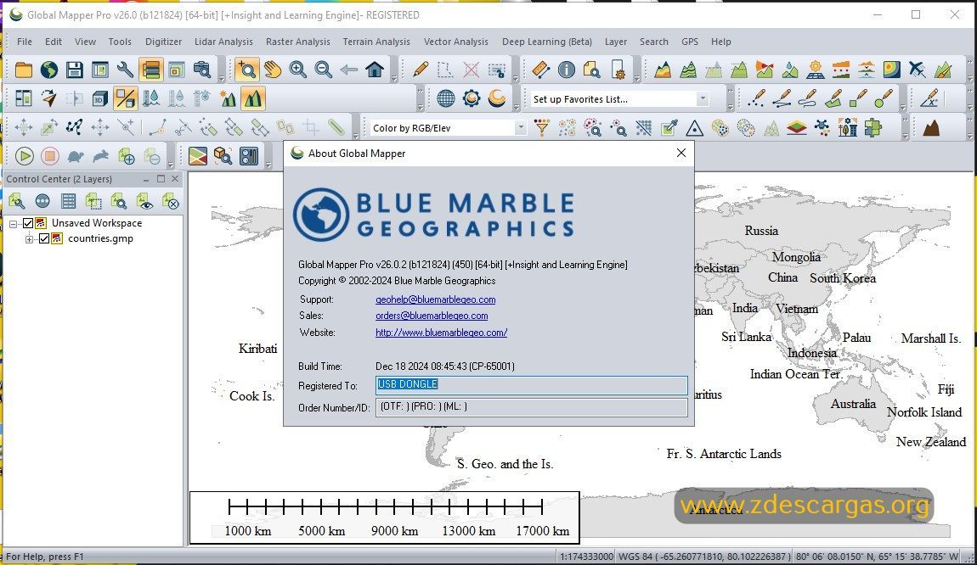The image size is (977, 565).
Task: Select the Pan hand tool
Action: point(273,70)
